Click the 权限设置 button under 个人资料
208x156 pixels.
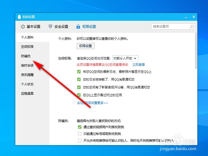click(x=86, y=46)
